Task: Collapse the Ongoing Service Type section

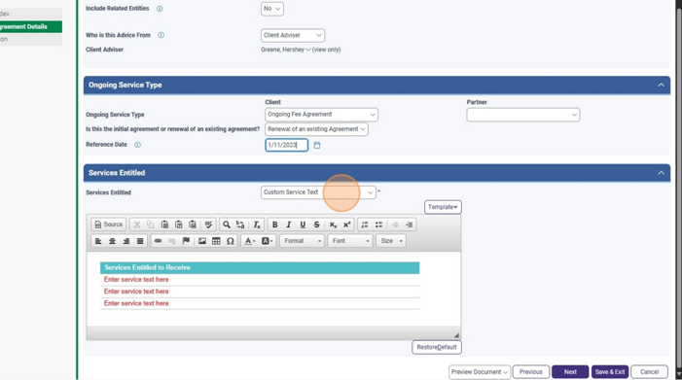Action: click(662, 86)
